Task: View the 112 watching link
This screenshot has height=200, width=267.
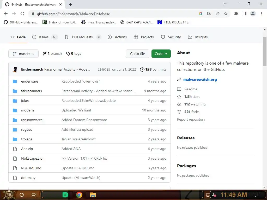Action: (191, 104)
